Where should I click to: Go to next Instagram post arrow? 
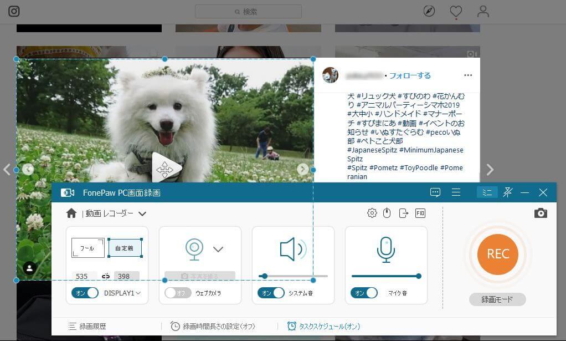490,170
